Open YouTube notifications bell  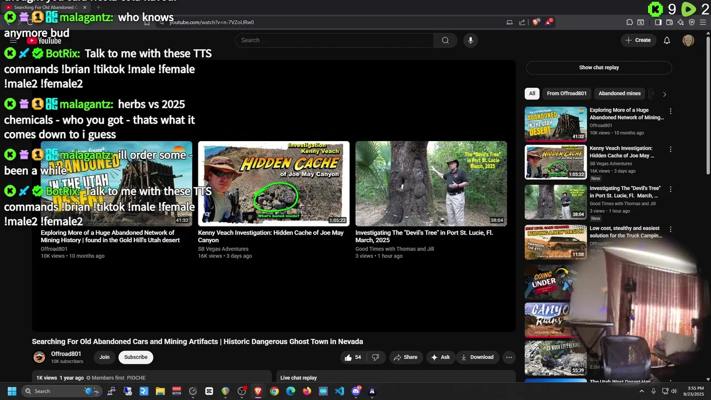(667, 40)
